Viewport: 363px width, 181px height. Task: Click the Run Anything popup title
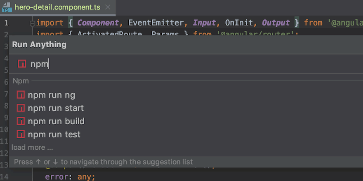click(x=39, y=44)
